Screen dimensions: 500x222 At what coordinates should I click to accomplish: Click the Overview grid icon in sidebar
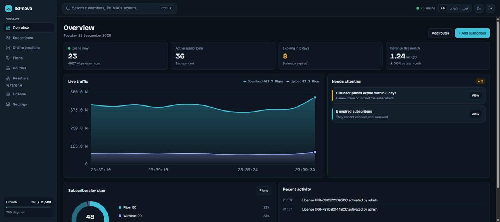tap(8, 28)
